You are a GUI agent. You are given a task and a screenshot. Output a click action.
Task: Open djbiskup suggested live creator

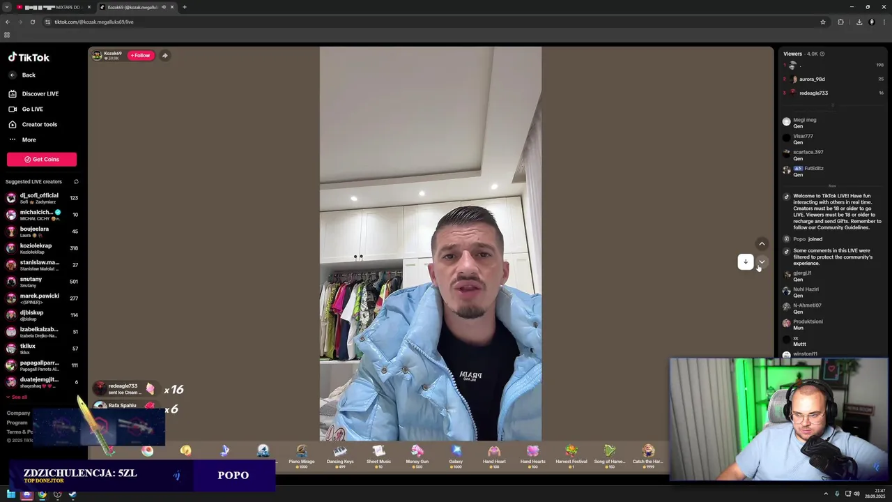coord(42,315)
